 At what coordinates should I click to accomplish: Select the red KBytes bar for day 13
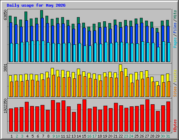tap(74, 122)
